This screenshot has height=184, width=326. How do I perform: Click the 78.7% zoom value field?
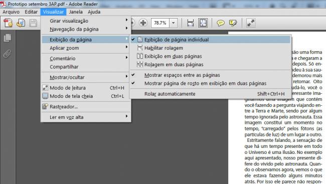pos(160,23)
